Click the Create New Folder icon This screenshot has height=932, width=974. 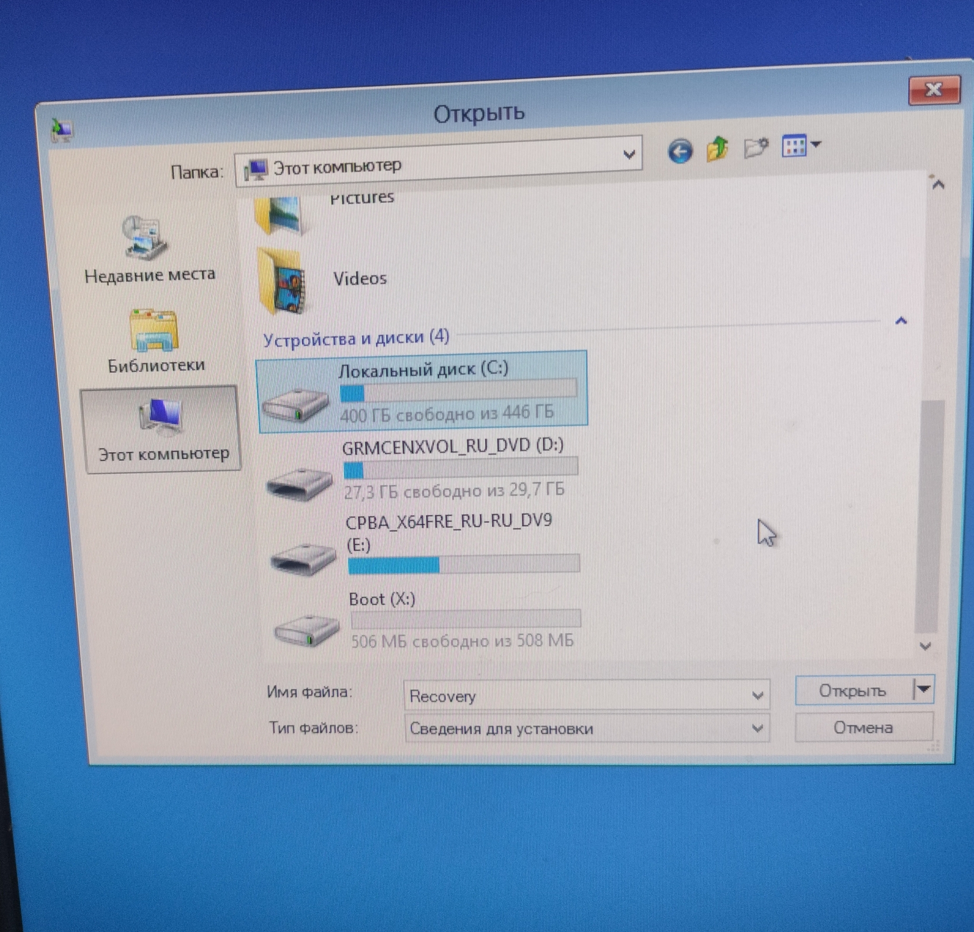coord(755,147)
